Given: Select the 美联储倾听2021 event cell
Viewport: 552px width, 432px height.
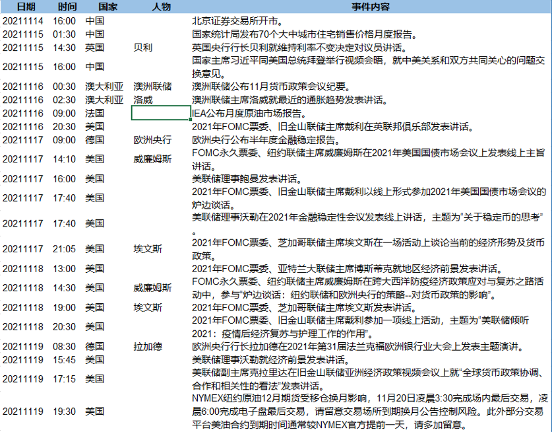Looking at the screenshot, I should [361, 326].
